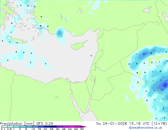Viewport: 168px width, 130px height.
Task: Click the date 'Sa 24-01-2026' text
Action: point(112,124)
